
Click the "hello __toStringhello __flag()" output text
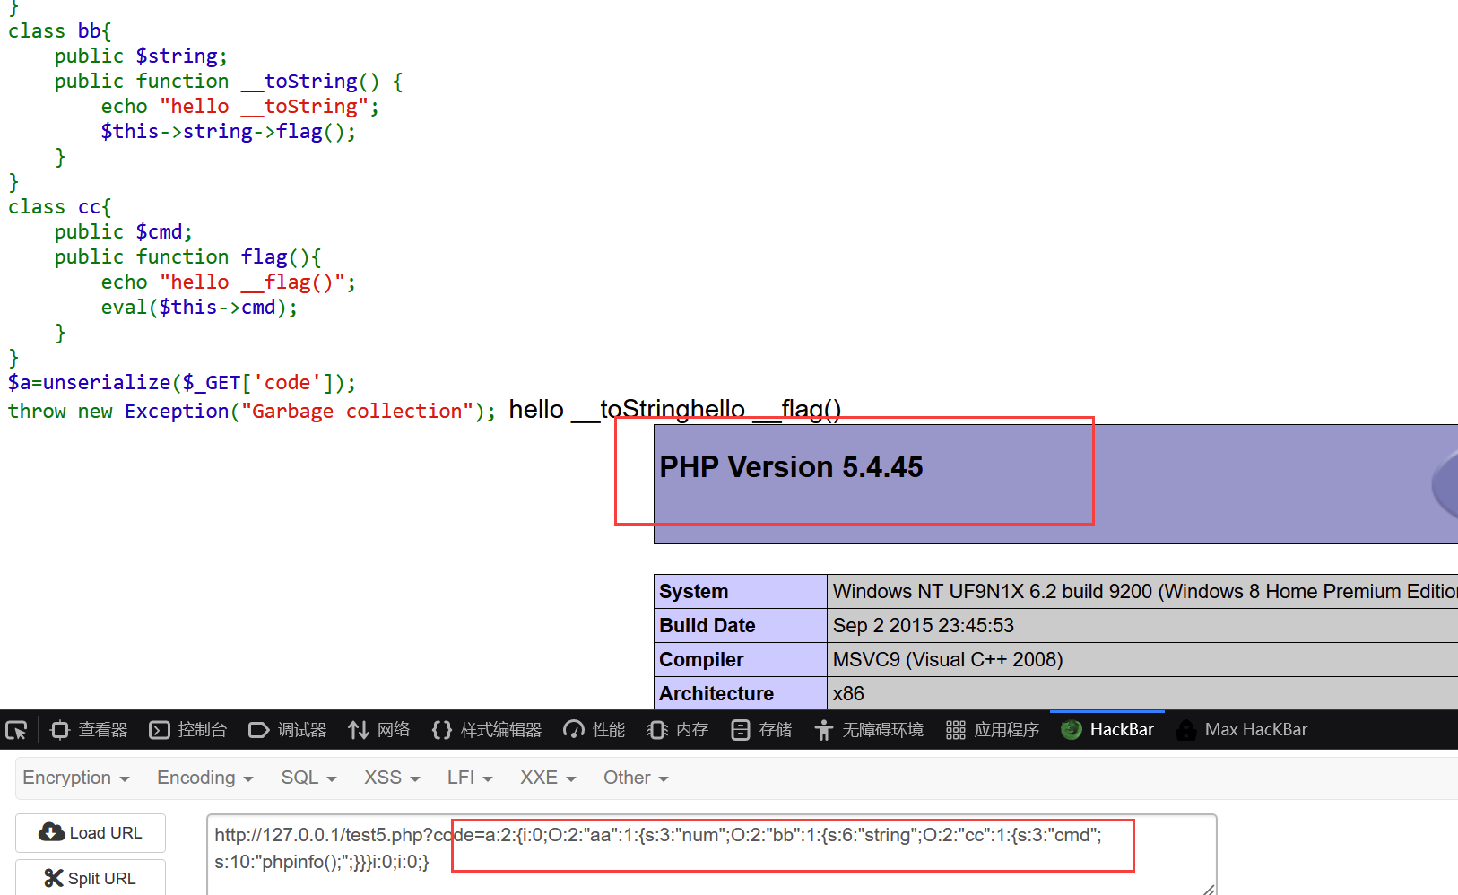pos(675,410)
